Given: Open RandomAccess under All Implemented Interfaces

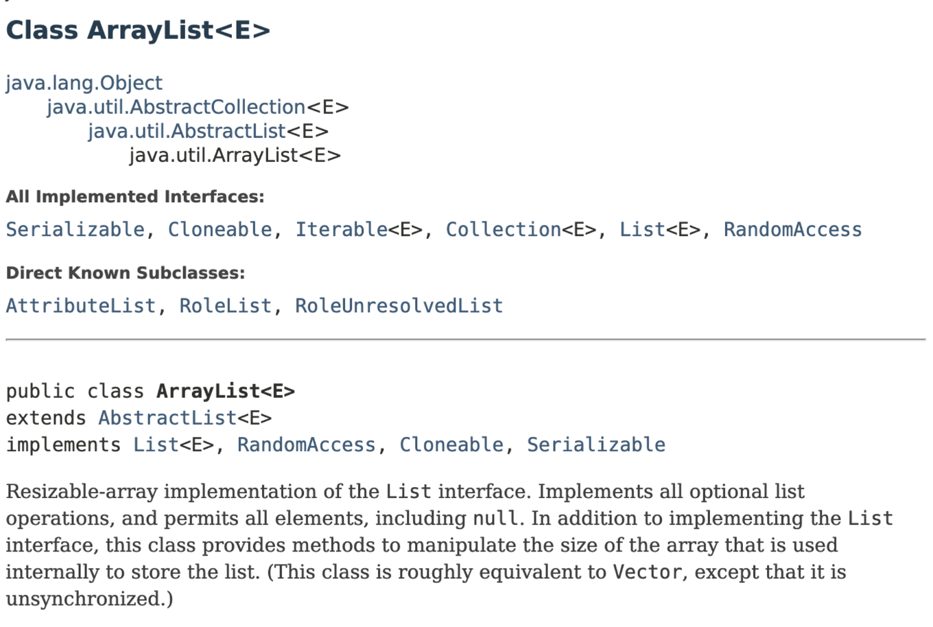Looking at the screenshot, I should click(x=792, y=229).
